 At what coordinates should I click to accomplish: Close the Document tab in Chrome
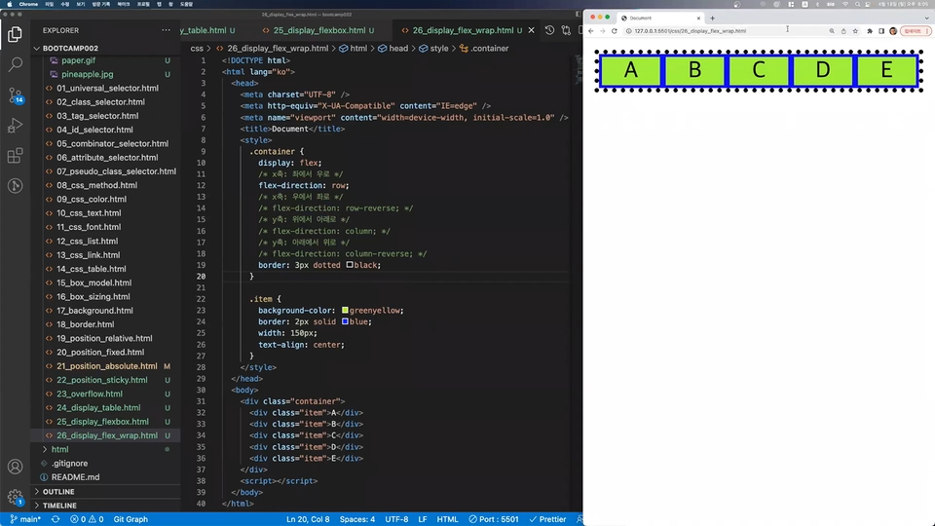[x=698, y=18]
